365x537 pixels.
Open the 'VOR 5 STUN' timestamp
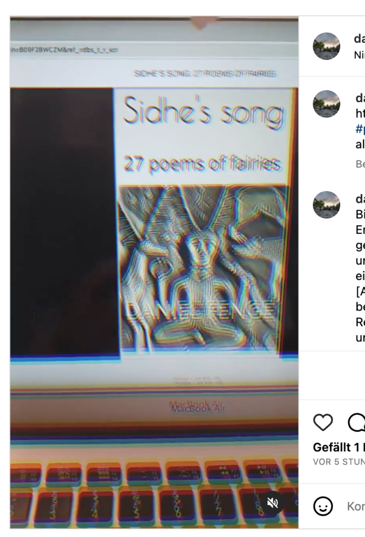(x=339, y=461)
